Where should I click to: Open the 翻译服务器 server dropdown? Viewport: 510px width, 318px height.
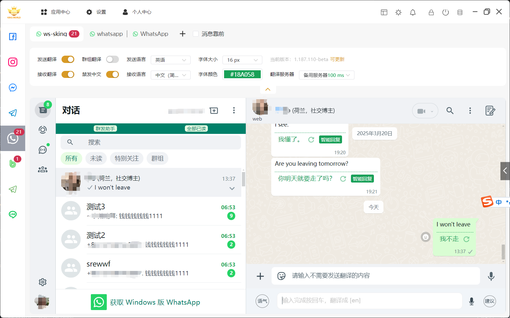point(326,75)
